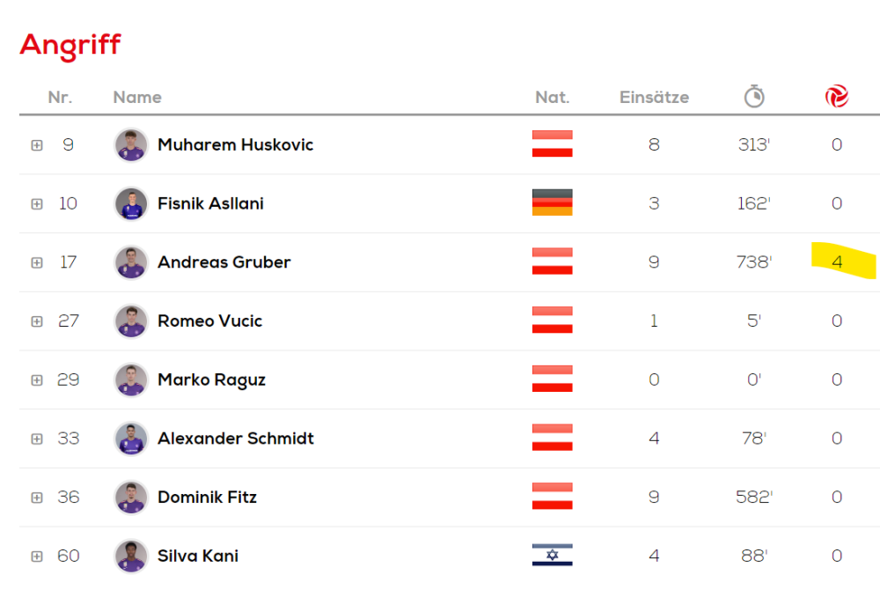880x597 pixels.
Task: Click the Nat. column header
Action: [x=552, y=97]
